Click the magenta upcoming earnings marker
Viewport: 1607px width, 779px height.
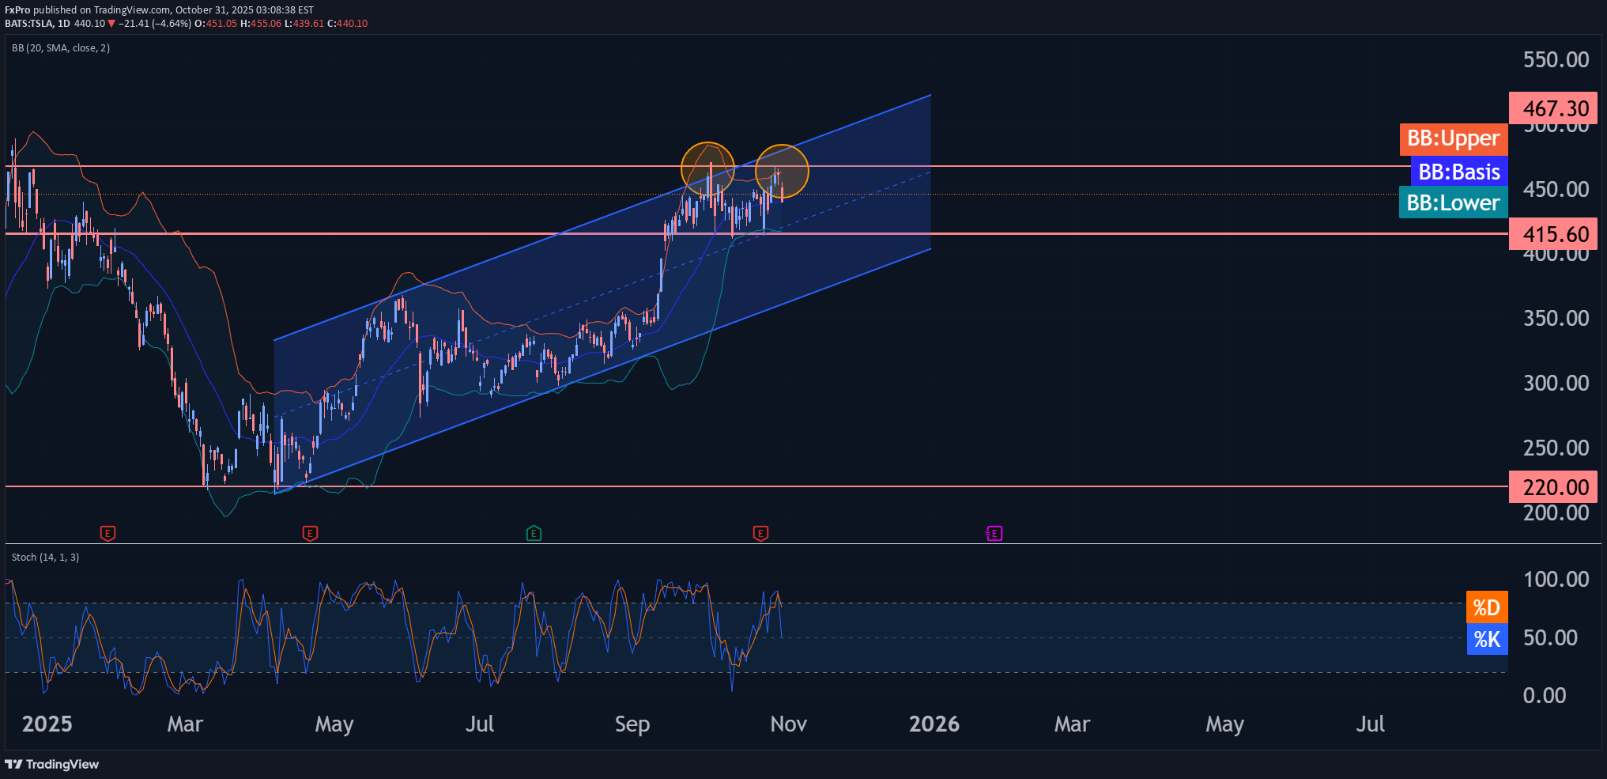point(994,534)
